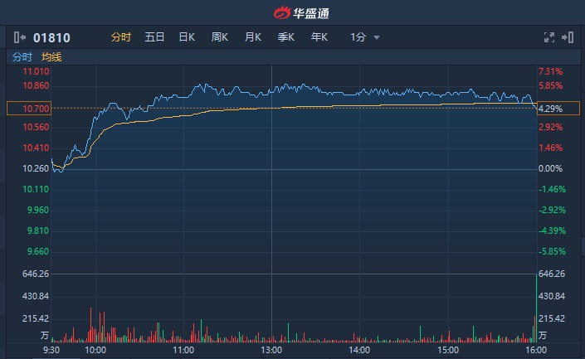Toggle the 均线 average line legend
The width and height of the screenshot is (585, 359).
click(51, 57)
